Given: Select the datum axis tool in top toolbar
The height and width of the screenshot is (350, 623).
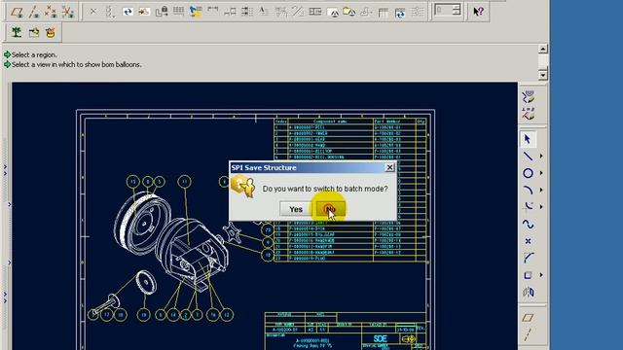Looking at the screenshot, I should coord(34,12).
